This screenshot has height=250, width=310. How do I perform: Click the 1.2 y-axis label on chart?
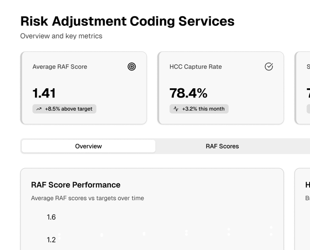pos(52,240)
